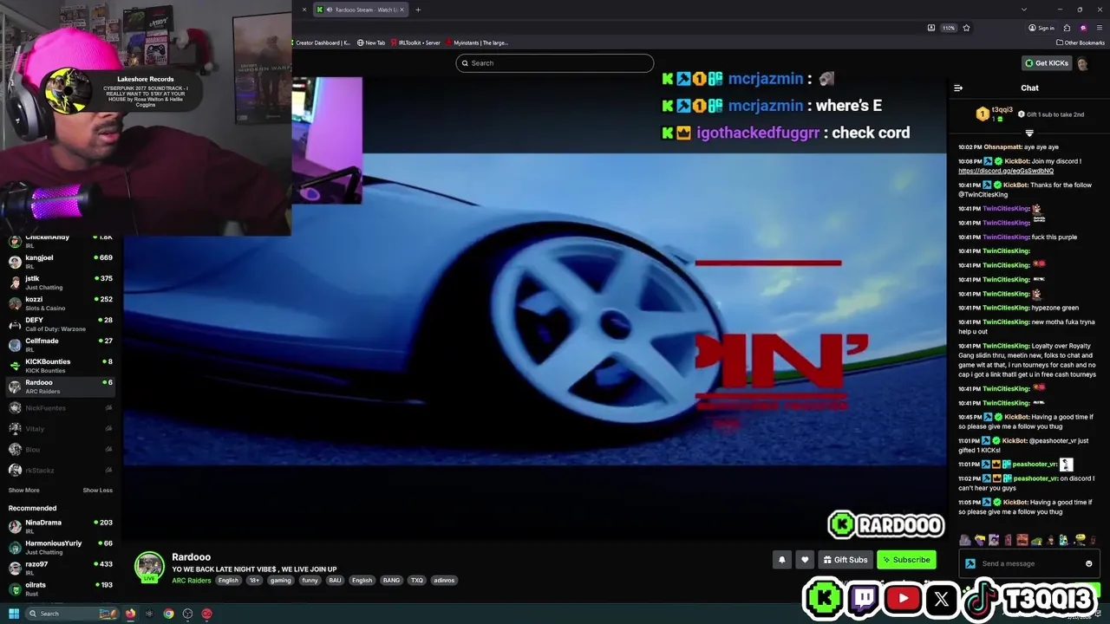Open the Gift Subs button
1110x624 pixels.
[846, 560]
